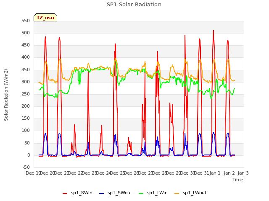Click the blue sp1_SWout legend swatch
Screen dimensions: 269x201
click(x=102, y=193)
